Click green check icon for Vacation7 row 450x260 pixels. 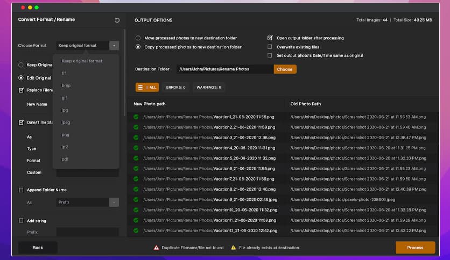pyautogui.click(x=136, y=179)
